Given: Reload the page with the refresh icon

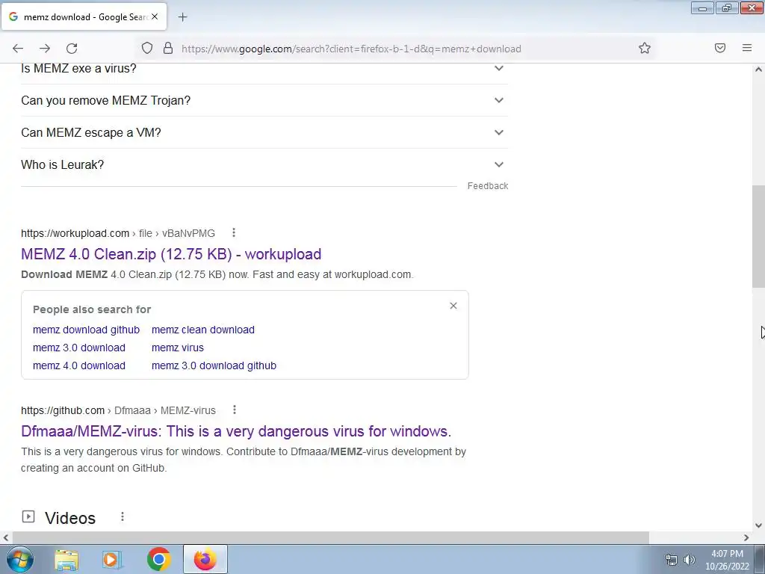Looking at the screenshot, I should [72, 49].
